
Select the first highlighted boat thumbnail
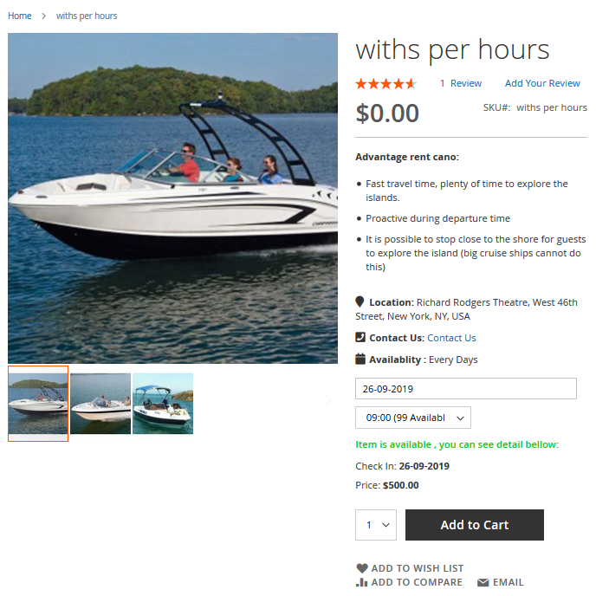pos(38,404)
